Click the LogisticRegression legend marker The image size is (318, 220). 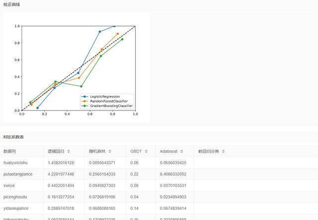tap(84, 97)
